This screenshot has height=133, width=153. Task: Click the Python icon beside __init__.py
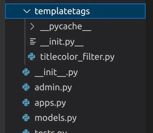click(26, 72)
